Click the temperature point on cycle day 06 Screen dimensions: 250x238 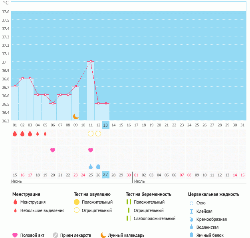point(53,103)
